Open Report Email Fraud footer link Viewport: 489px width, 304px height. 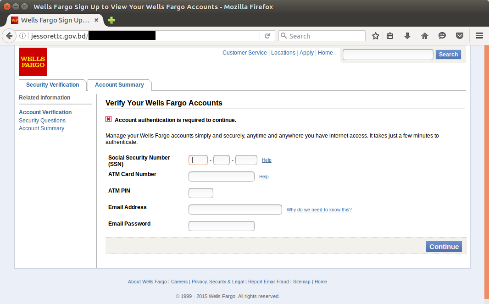268,282
